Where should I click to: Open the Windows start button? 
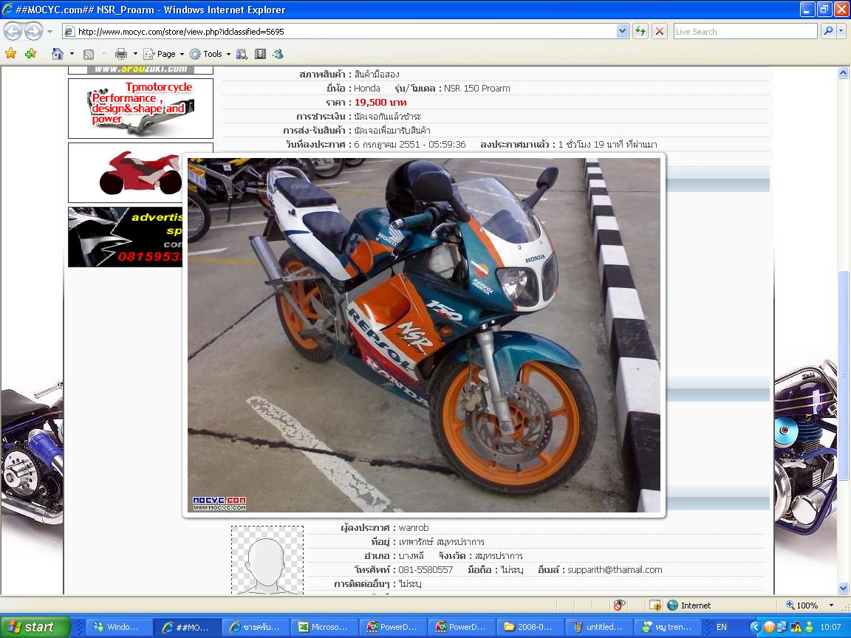pyautogui.click(x=34, y=627)
